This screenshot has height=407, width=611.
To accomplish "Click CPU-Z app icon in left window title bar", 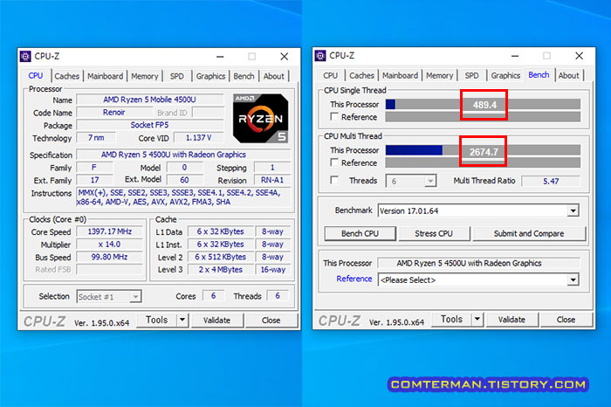I will point(25,56).
